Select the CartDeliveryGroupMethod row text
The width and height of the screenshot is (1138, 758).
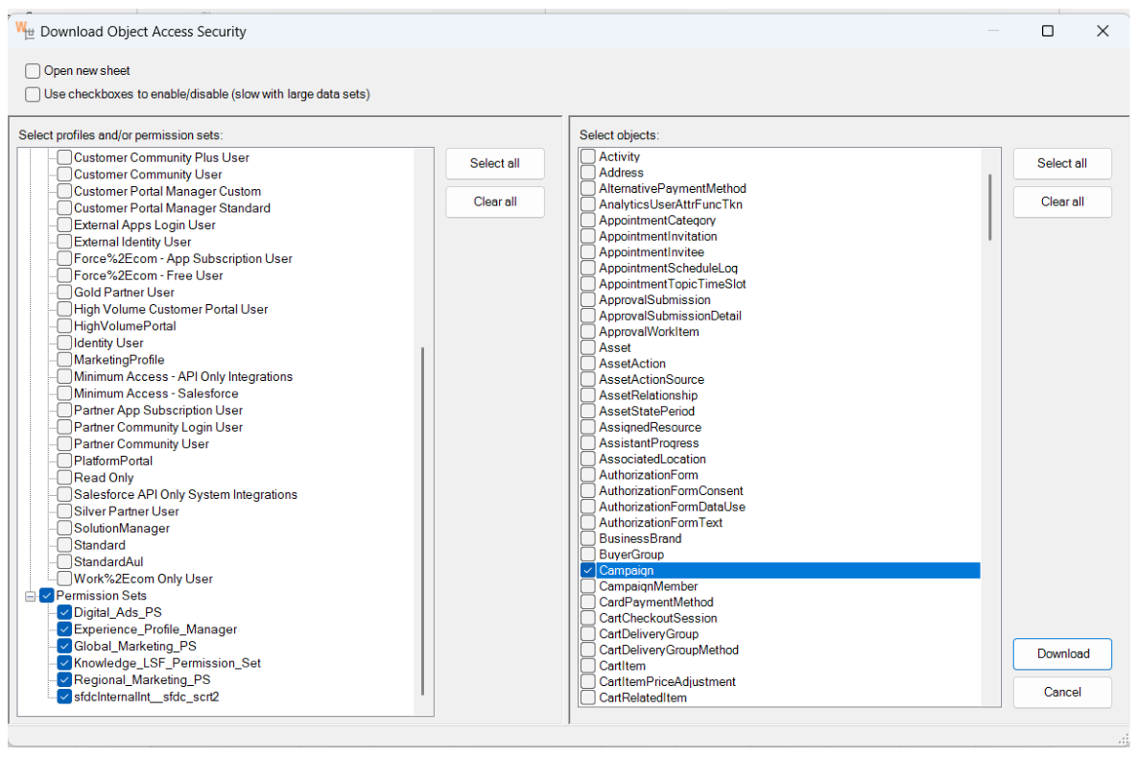669,651
